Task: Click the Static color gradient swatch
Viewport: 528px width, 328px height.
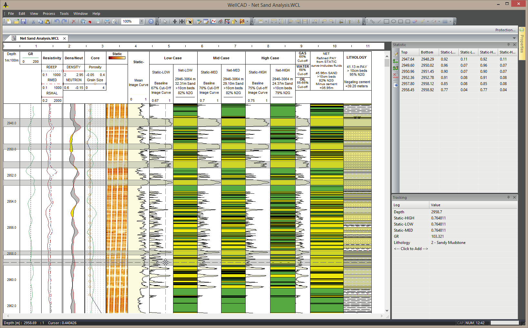Action: pyautogui.click(x=117, y=58)
